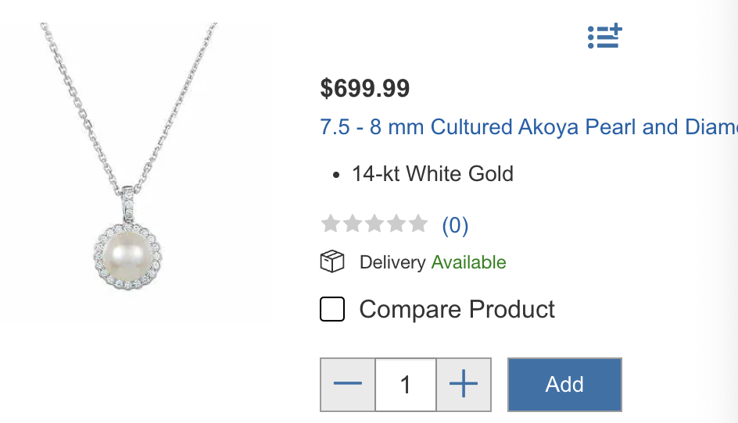The height and width of the screenshot is (423, 738).
Task: Open the (0) reviews link
Action: (x=455, y=226)
